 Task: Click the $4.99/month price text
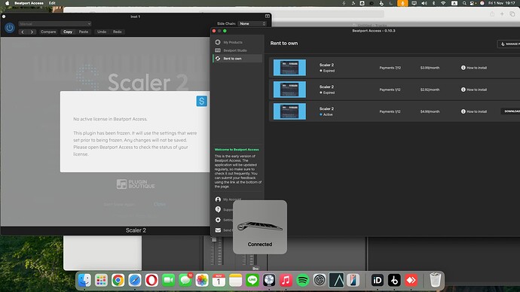(x=430, y=111)
